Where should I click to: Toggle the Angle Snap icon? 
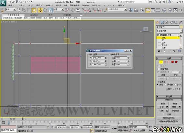89,10
